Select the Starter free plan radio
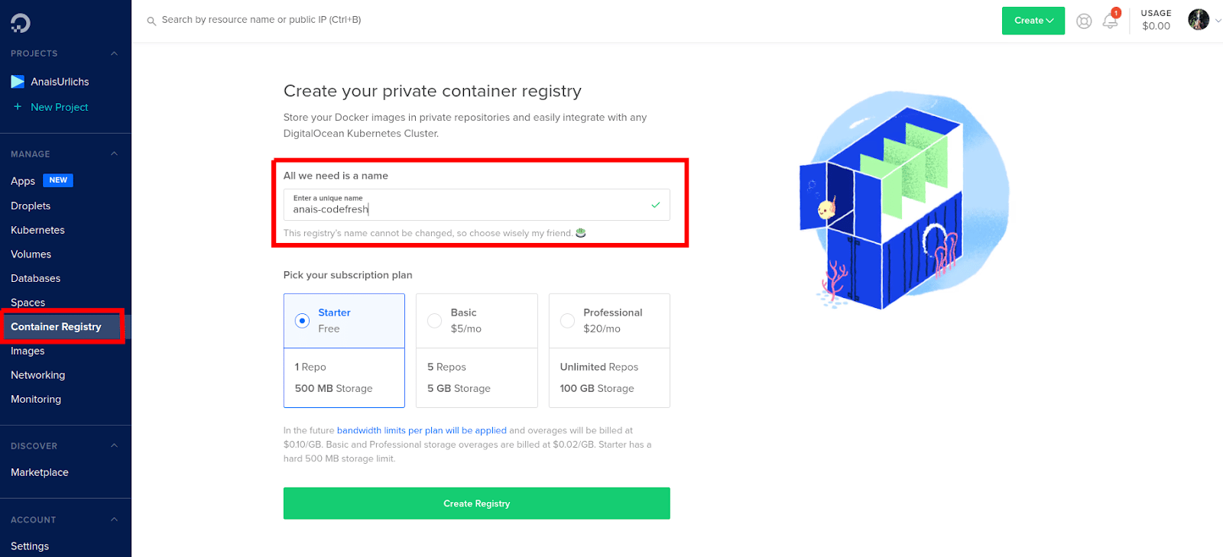The width and height of the screenshot is (1223, 557). pos(303,321)
